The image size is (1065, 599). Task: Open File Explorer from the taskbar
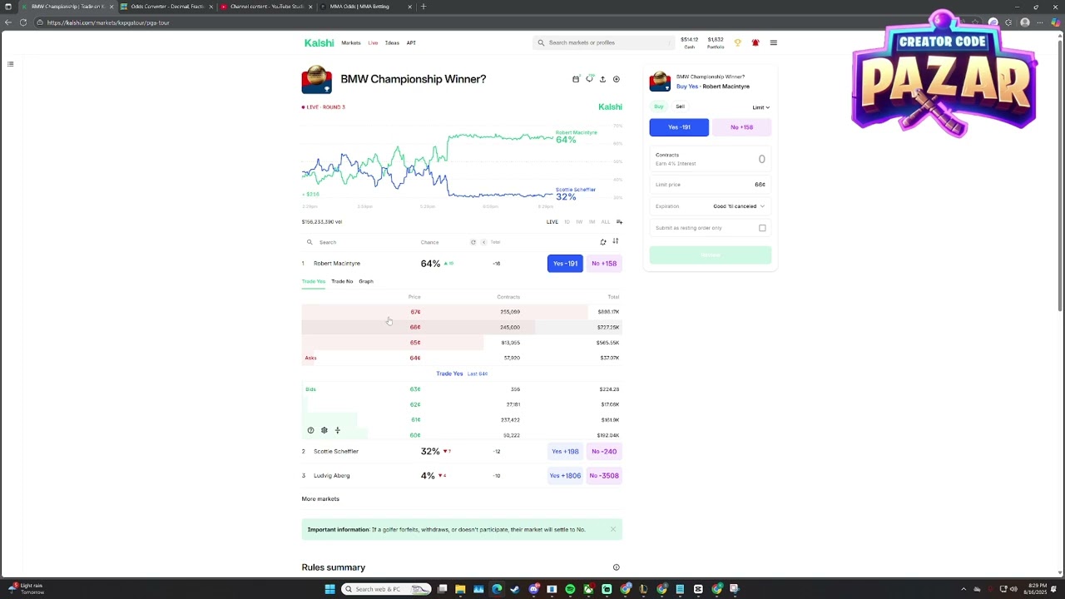pyautogui.click(x=460, y=589)
